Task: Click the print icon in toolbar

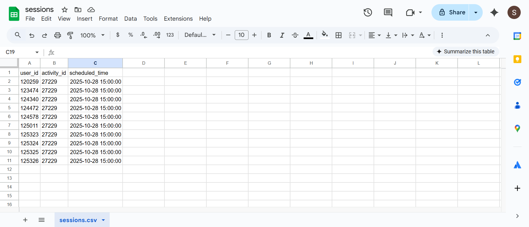Action: tap(57, 35)
